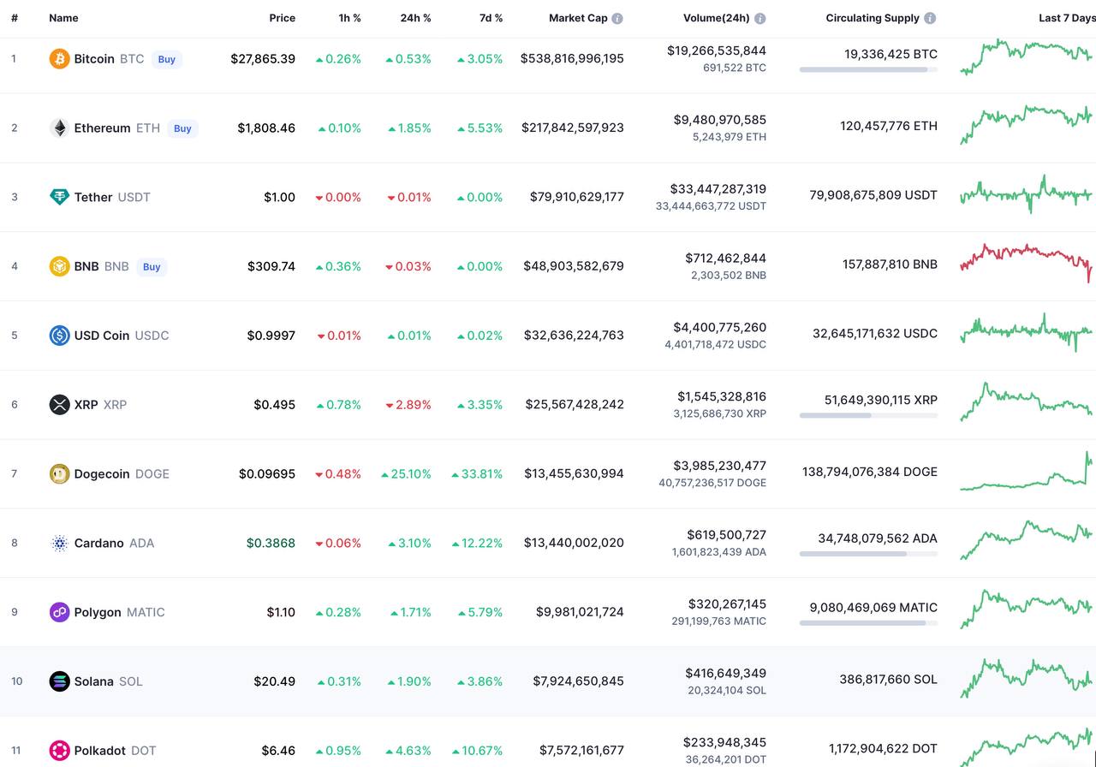Click the Volume(24h) info icon
Viewport: 1096px width, 767px height.
point(759,18)
